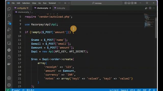Screen dimensions: 163x91
Task: Toggle the secondary side bar layout icon
Action: [132, 3]
